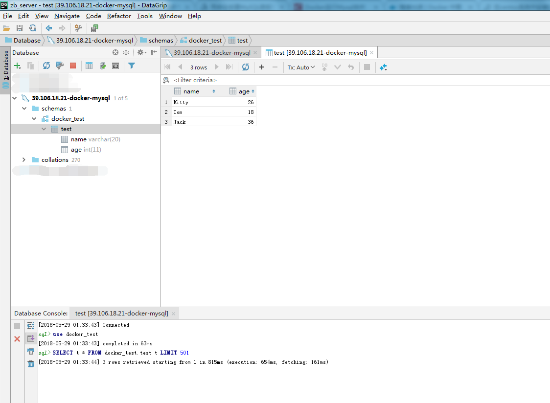
Task: Click the collapse all icon in Database panel
Action: 126,53
